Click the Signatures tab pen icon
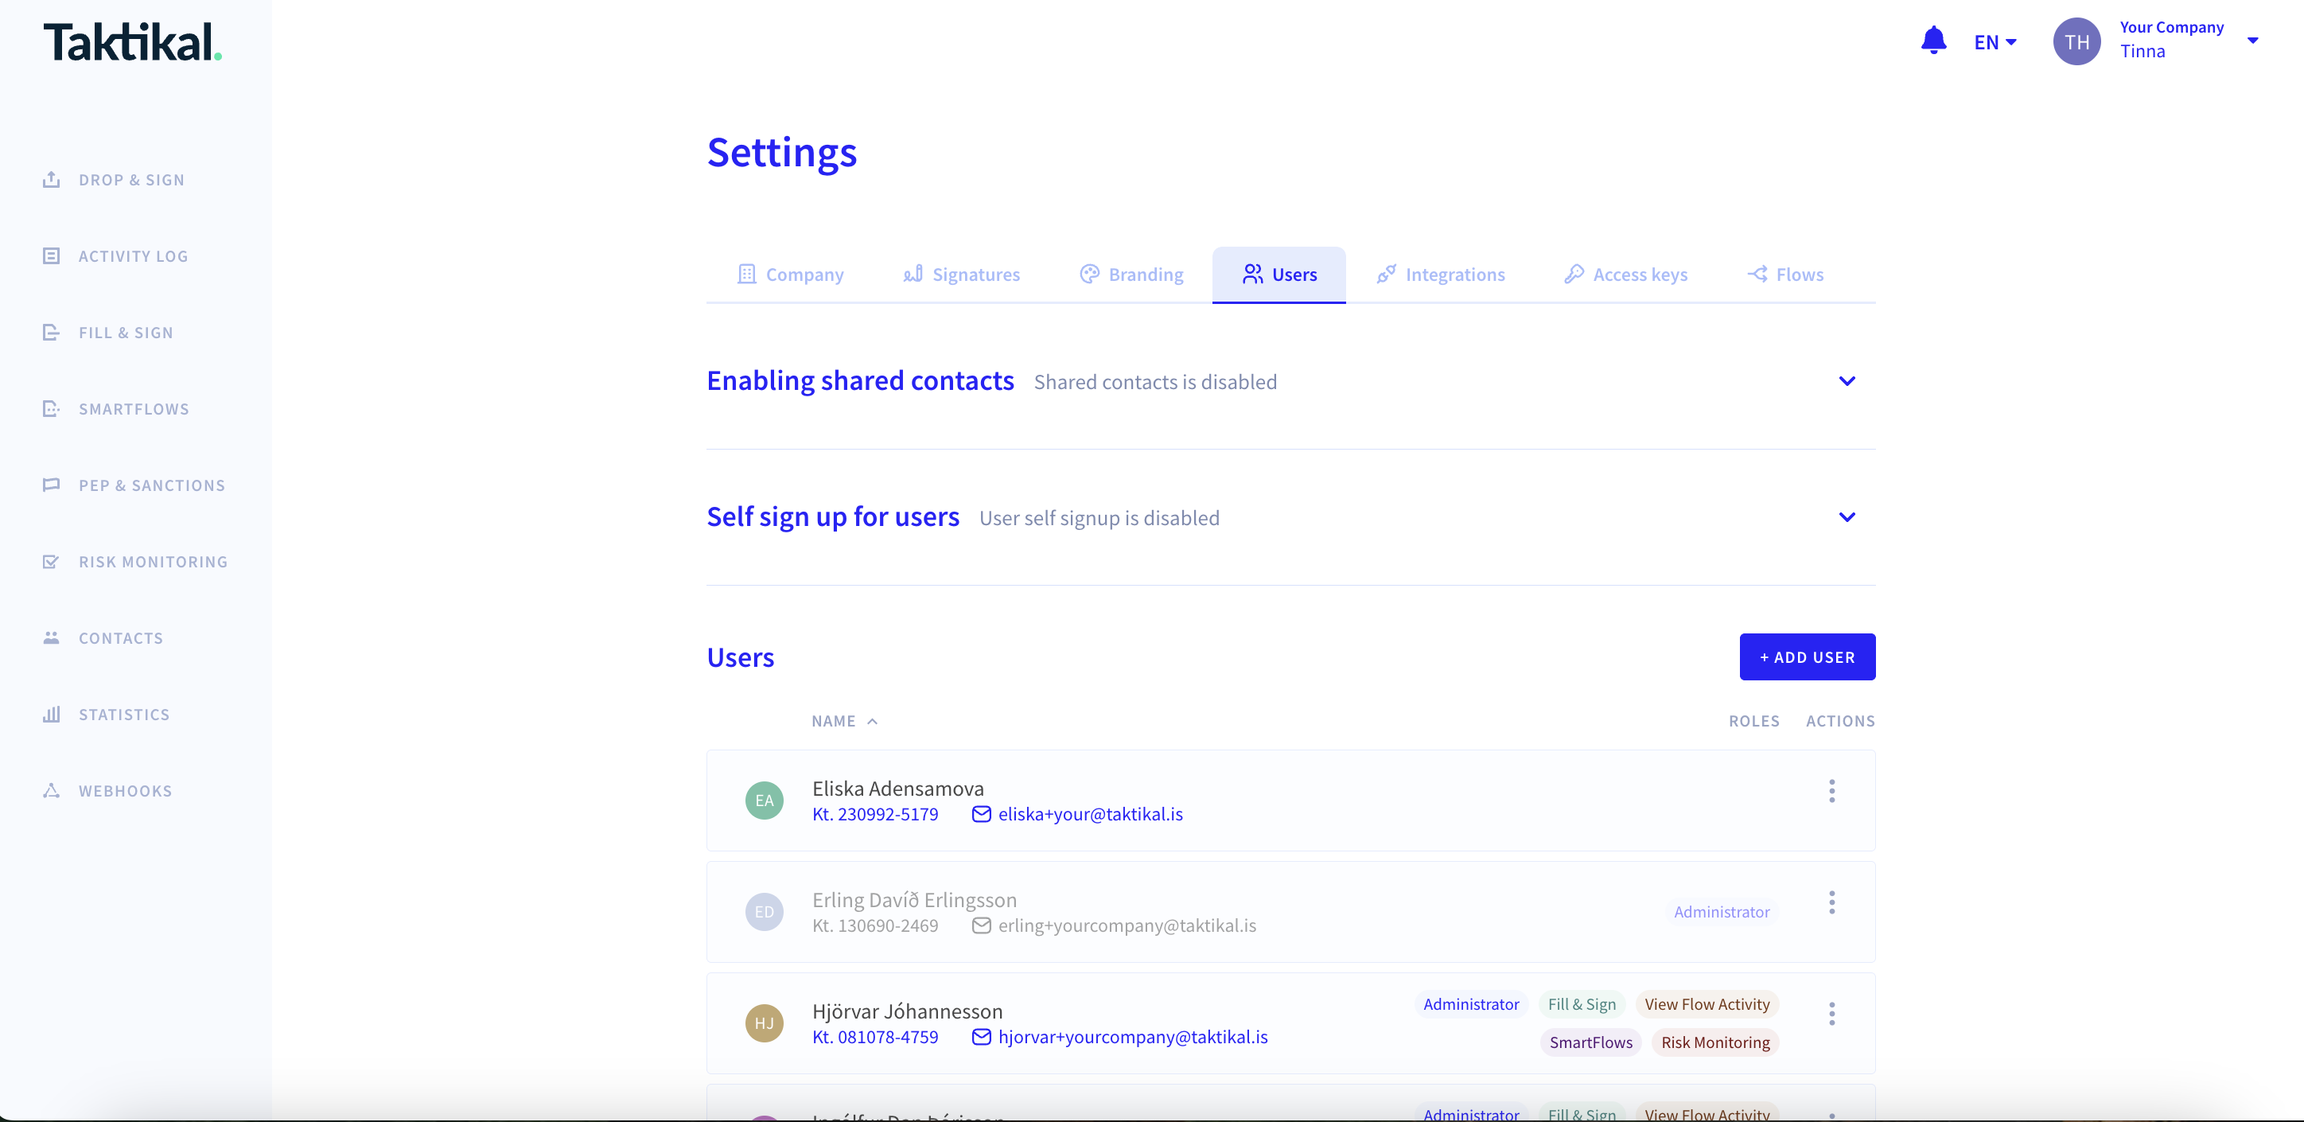Screen dimensions: 2304x1122 (913, 274)
